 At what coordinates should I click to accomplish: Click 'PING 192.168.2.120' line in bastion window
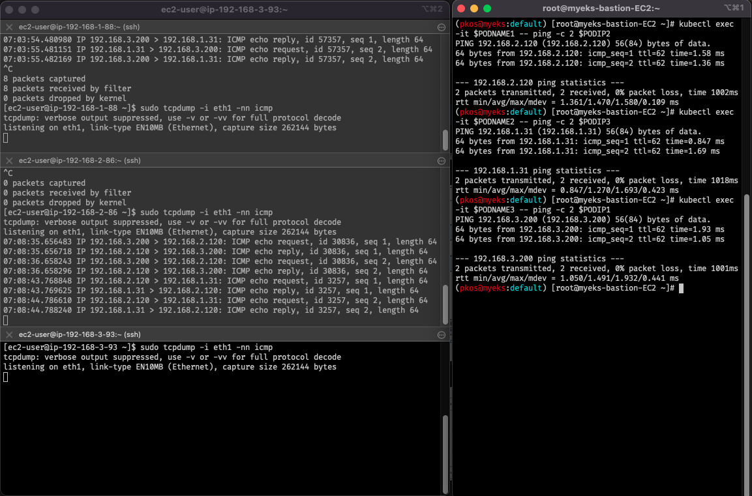coord(582,44)
